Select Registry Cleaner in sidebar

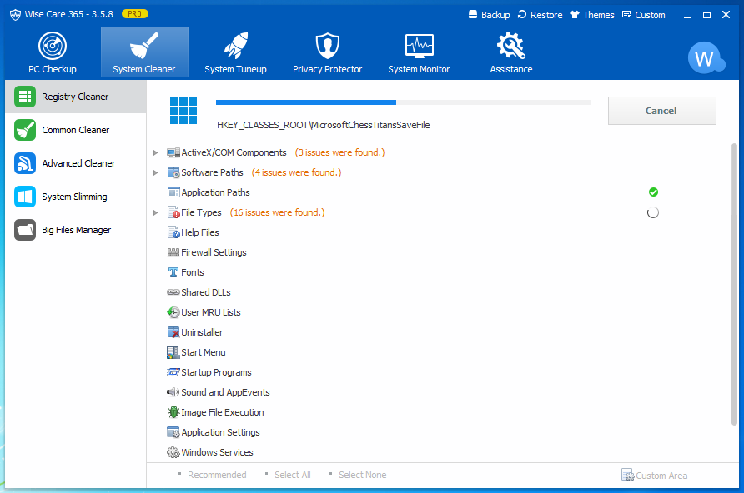point(75,97)
